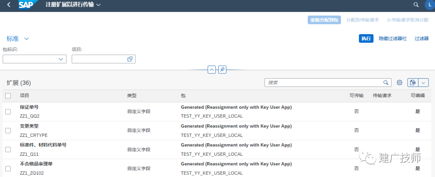Open the 过滤器 button

[422, 39]
